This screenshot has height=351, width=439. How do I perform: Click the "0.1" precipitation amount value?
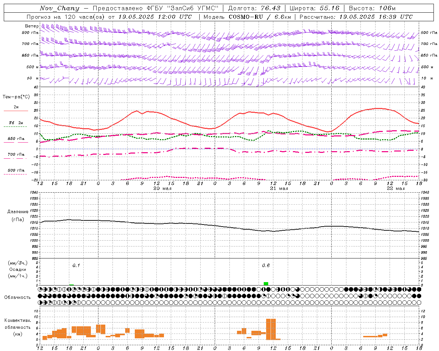coord(76,265)
